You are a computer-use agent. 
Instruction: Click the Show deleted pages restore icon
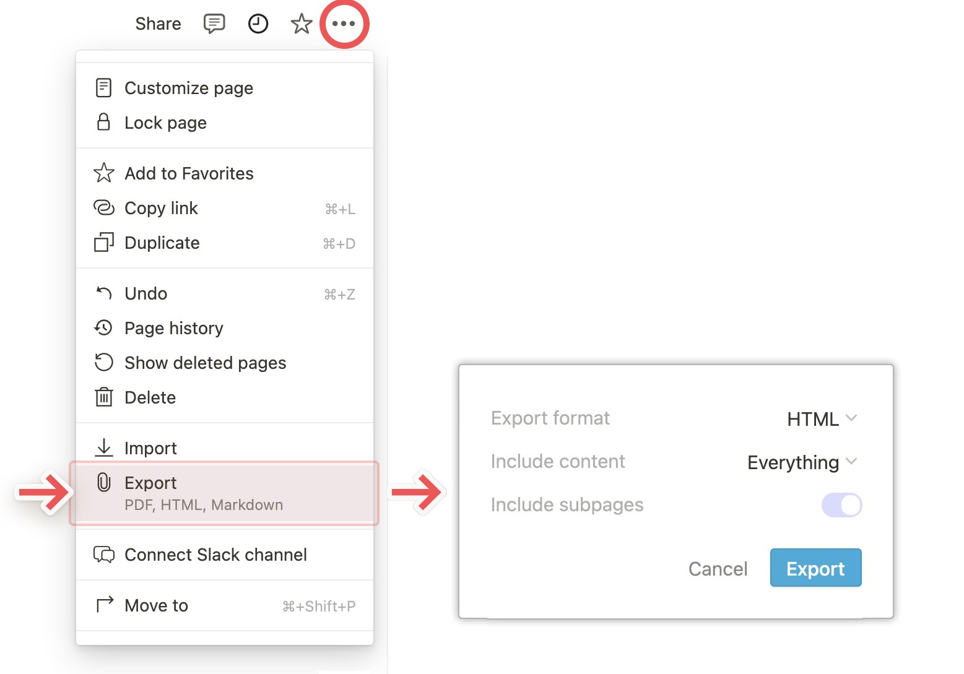[x=103, y=362]
